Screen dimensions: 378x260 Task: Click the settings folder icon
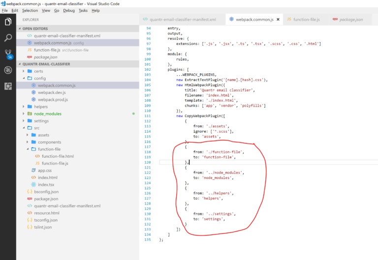(30, 120)
